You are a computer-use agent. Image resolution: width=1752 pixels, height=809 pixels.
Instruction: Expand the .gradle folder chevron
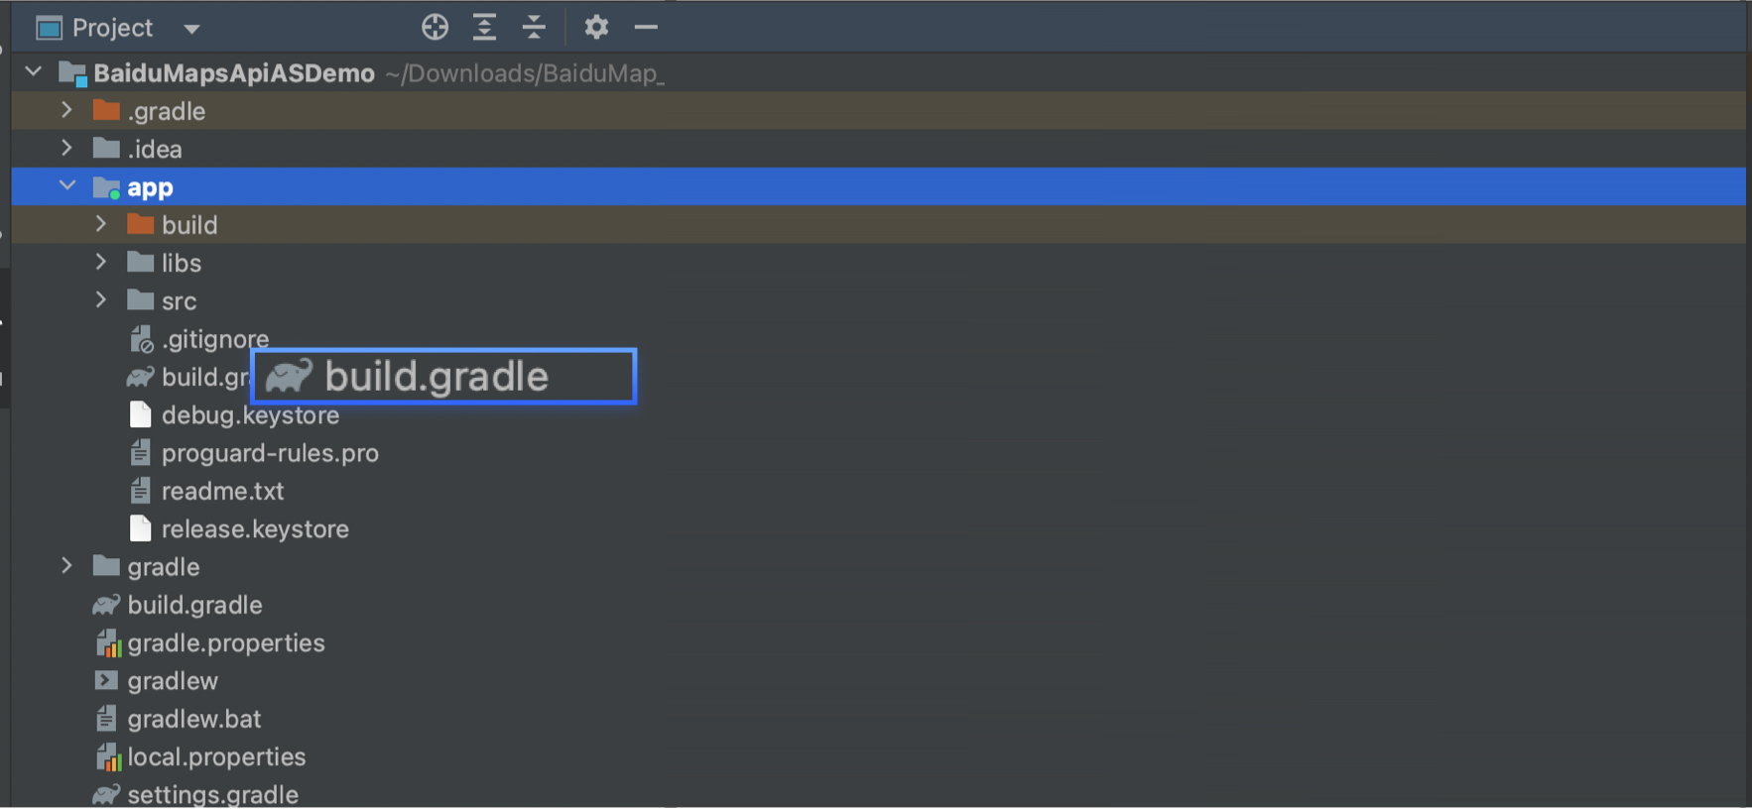(x=67, y=111)
